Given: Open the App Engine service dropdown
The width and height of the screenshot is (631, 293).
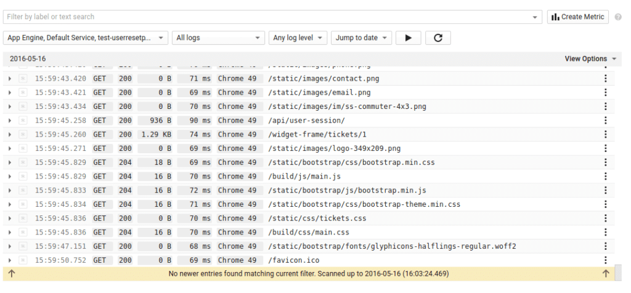Looking at the screenshot, I should click(x=85, y=38).
